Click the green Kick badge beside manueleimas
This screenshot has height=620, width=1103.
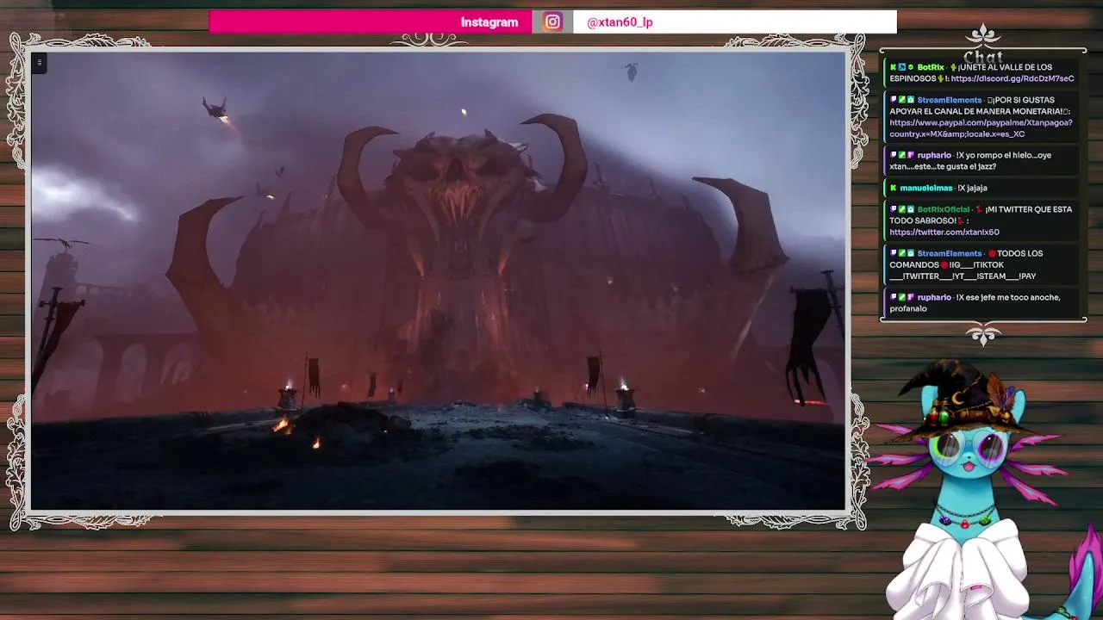click(x=894, y=188)
